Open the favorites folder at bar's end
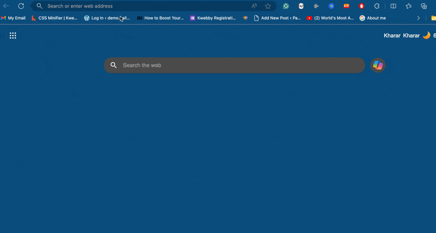Viewport: 436px width, 233px height. [433, 18]
